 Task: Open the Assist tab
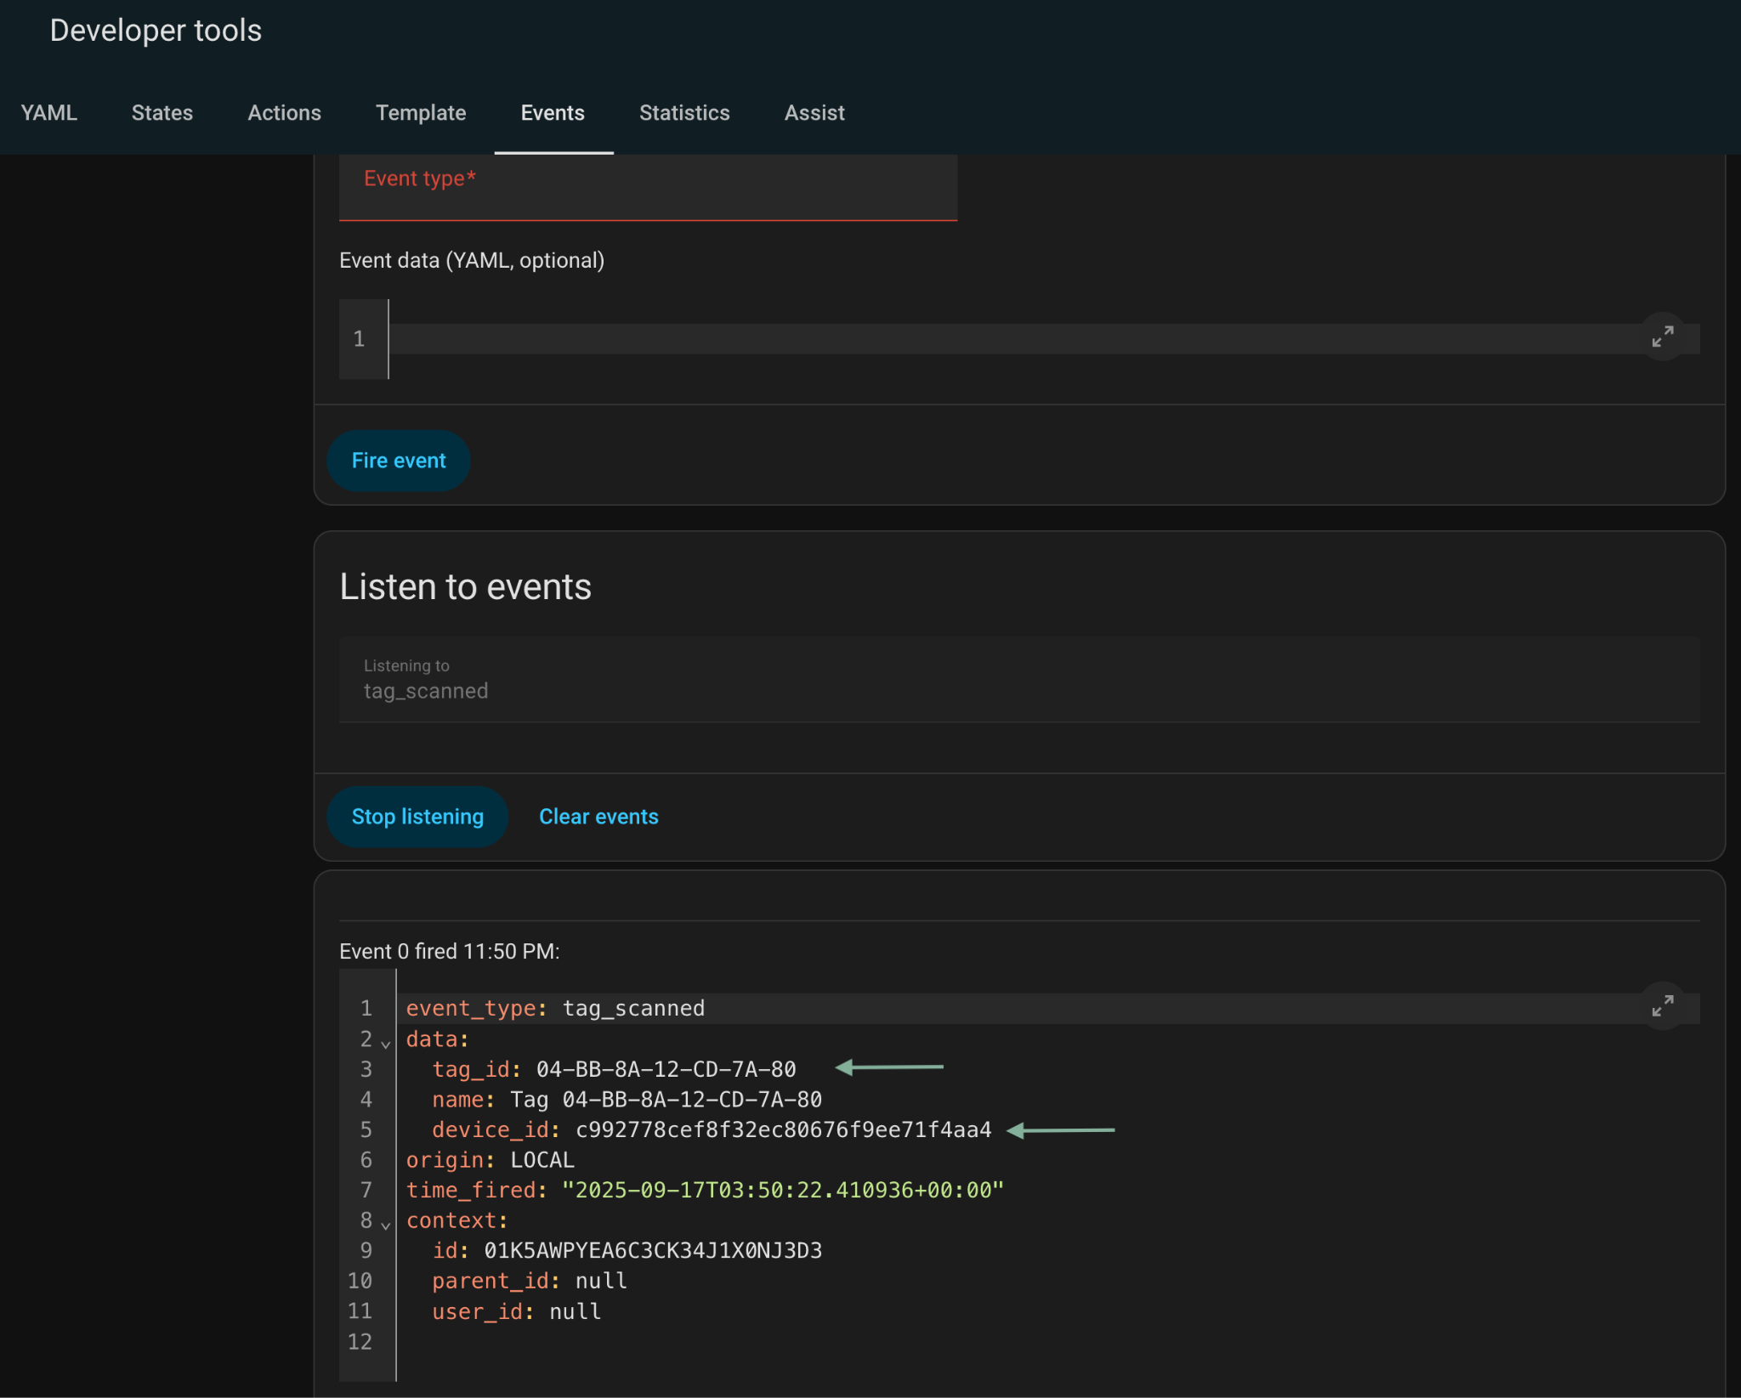[814, 113]
